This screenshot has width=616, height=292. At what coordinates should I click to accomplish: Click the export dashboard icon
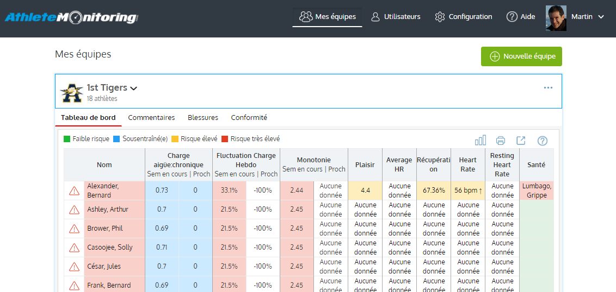(521, 141)
